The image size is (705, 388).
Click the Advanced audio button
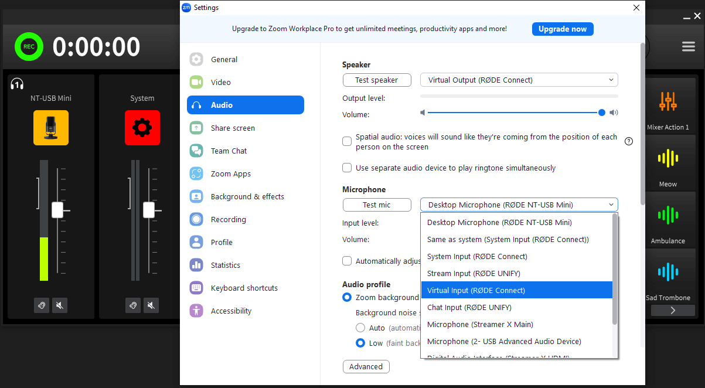pos(366,366)
